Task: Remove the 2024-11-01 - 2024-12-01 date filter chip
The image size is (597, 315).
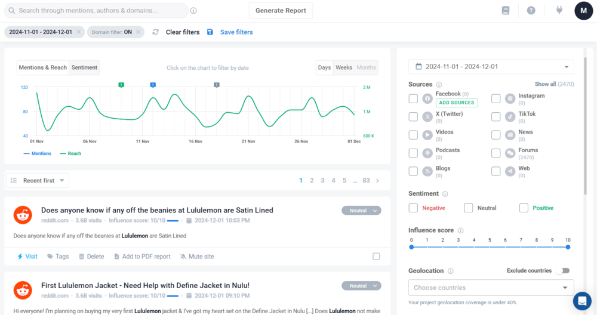Action: 78,32
